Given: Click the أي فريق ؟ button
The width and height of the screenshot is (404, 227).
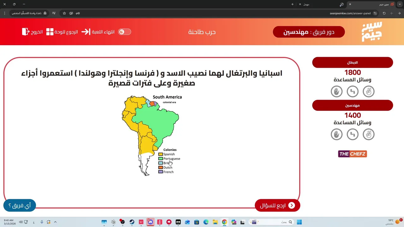Looking at the screenshot, I should pos(20,206).
